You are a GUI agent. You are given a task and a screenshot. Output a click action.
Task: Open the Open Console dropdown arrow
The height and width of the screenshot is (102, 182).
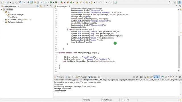[174, 77]
